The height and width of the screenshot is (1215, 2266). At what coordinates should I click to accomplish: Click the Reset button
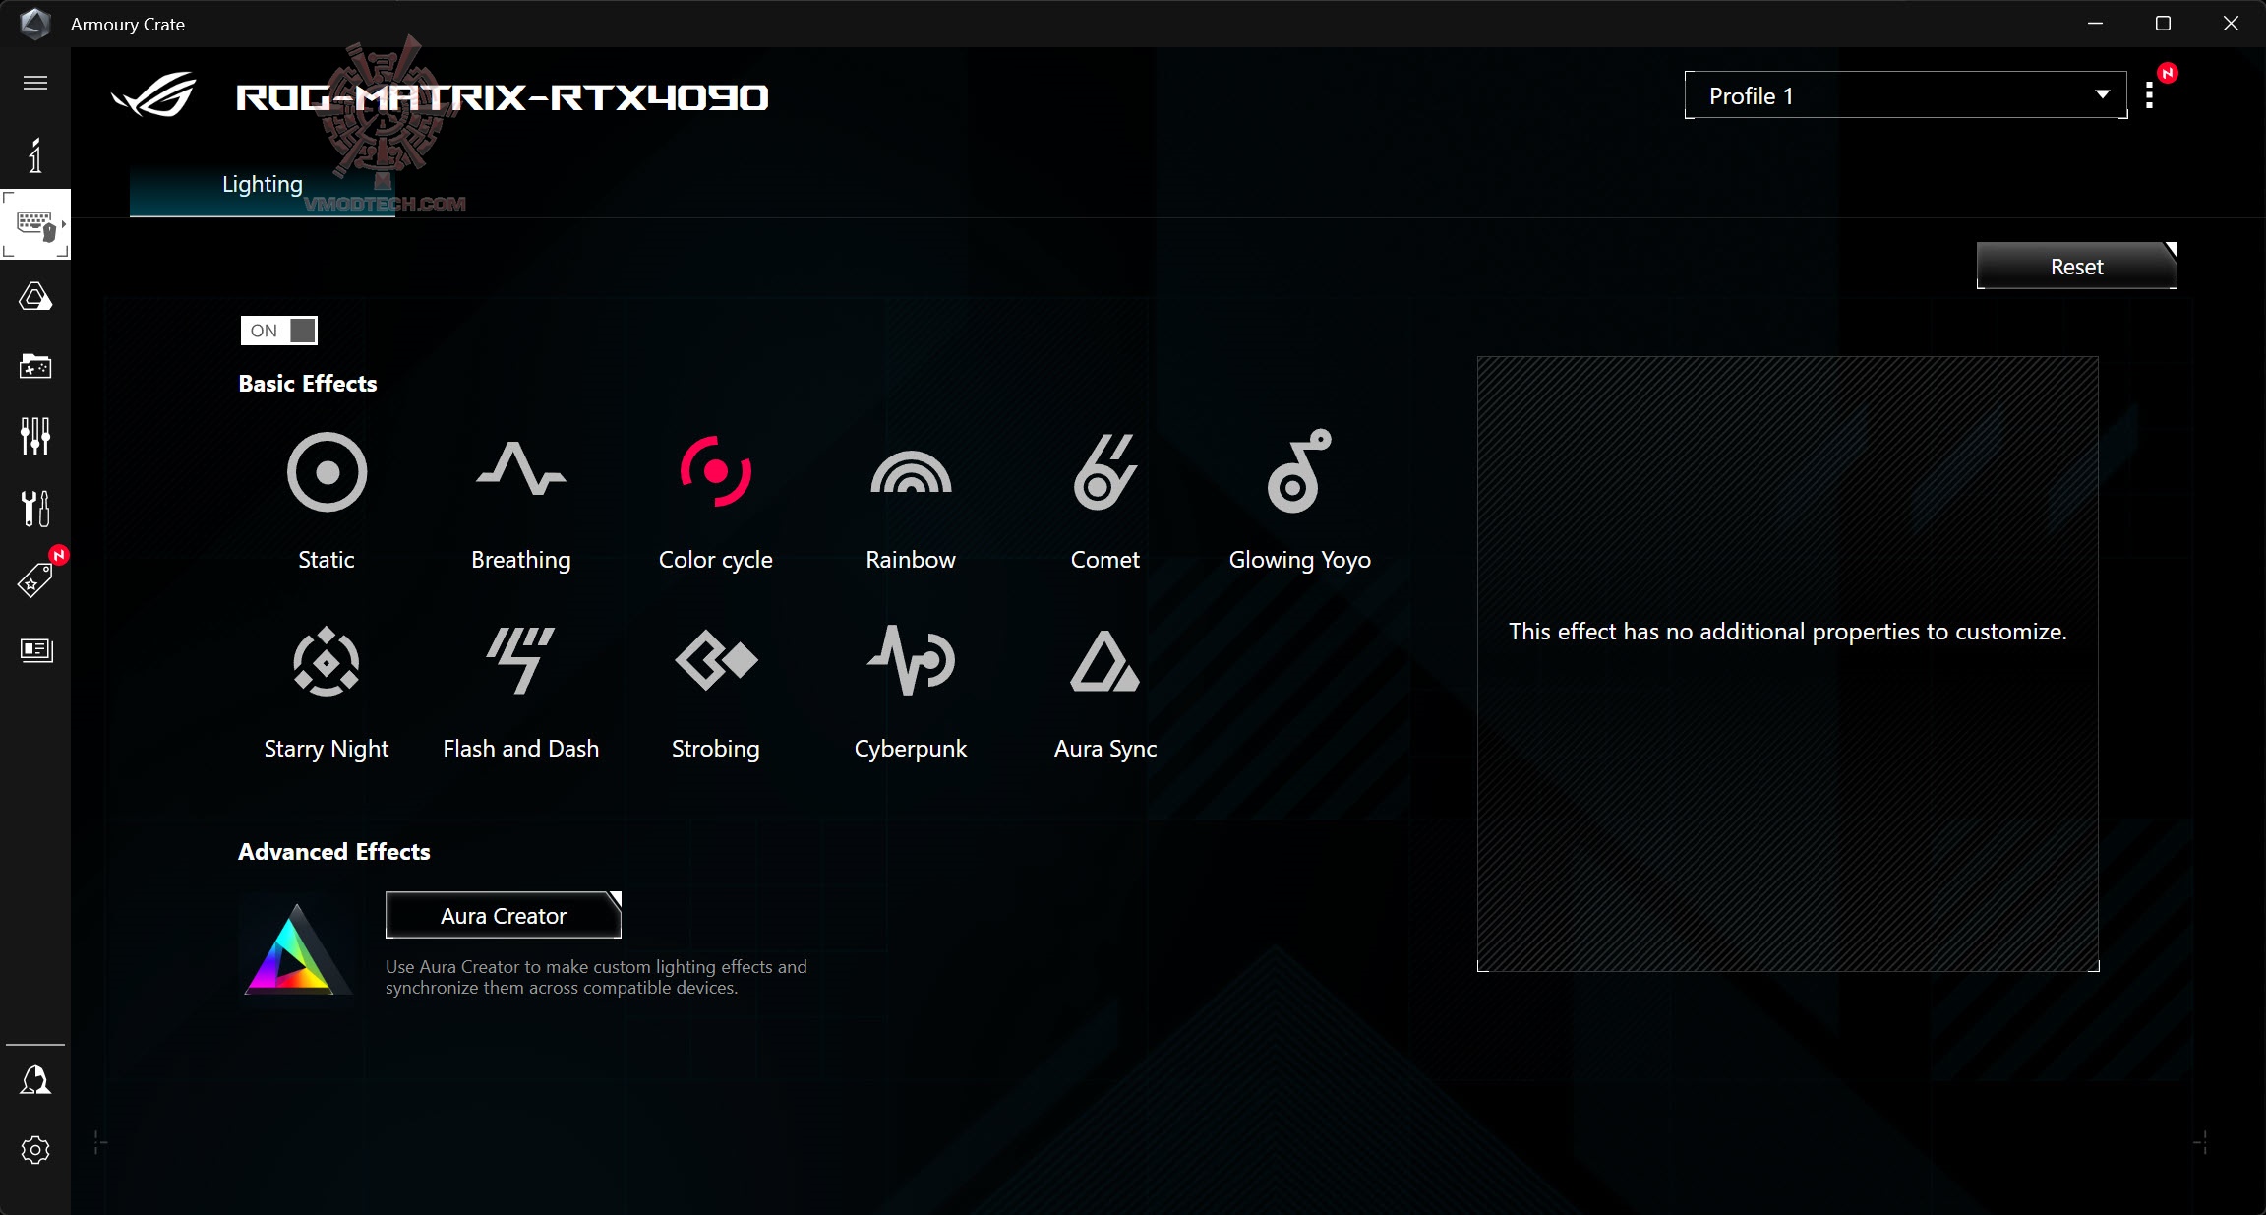(x=2076, y=267)
